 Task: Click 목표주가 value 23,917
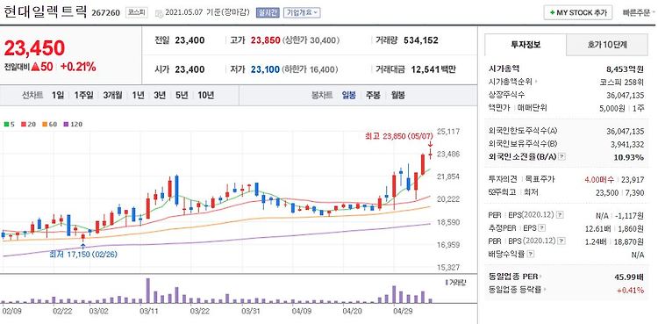point(632,179)
